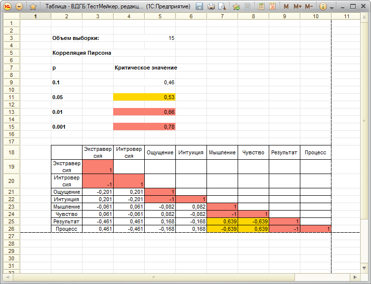
Task: Click the 1C application logo icon
Action: click(x=7, y=6)
